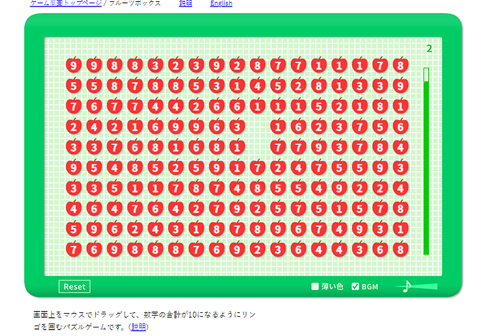Pick the first apple (5) of the ninth row
This screenshot has height=336, width=486.
click(x=74, y=229)
